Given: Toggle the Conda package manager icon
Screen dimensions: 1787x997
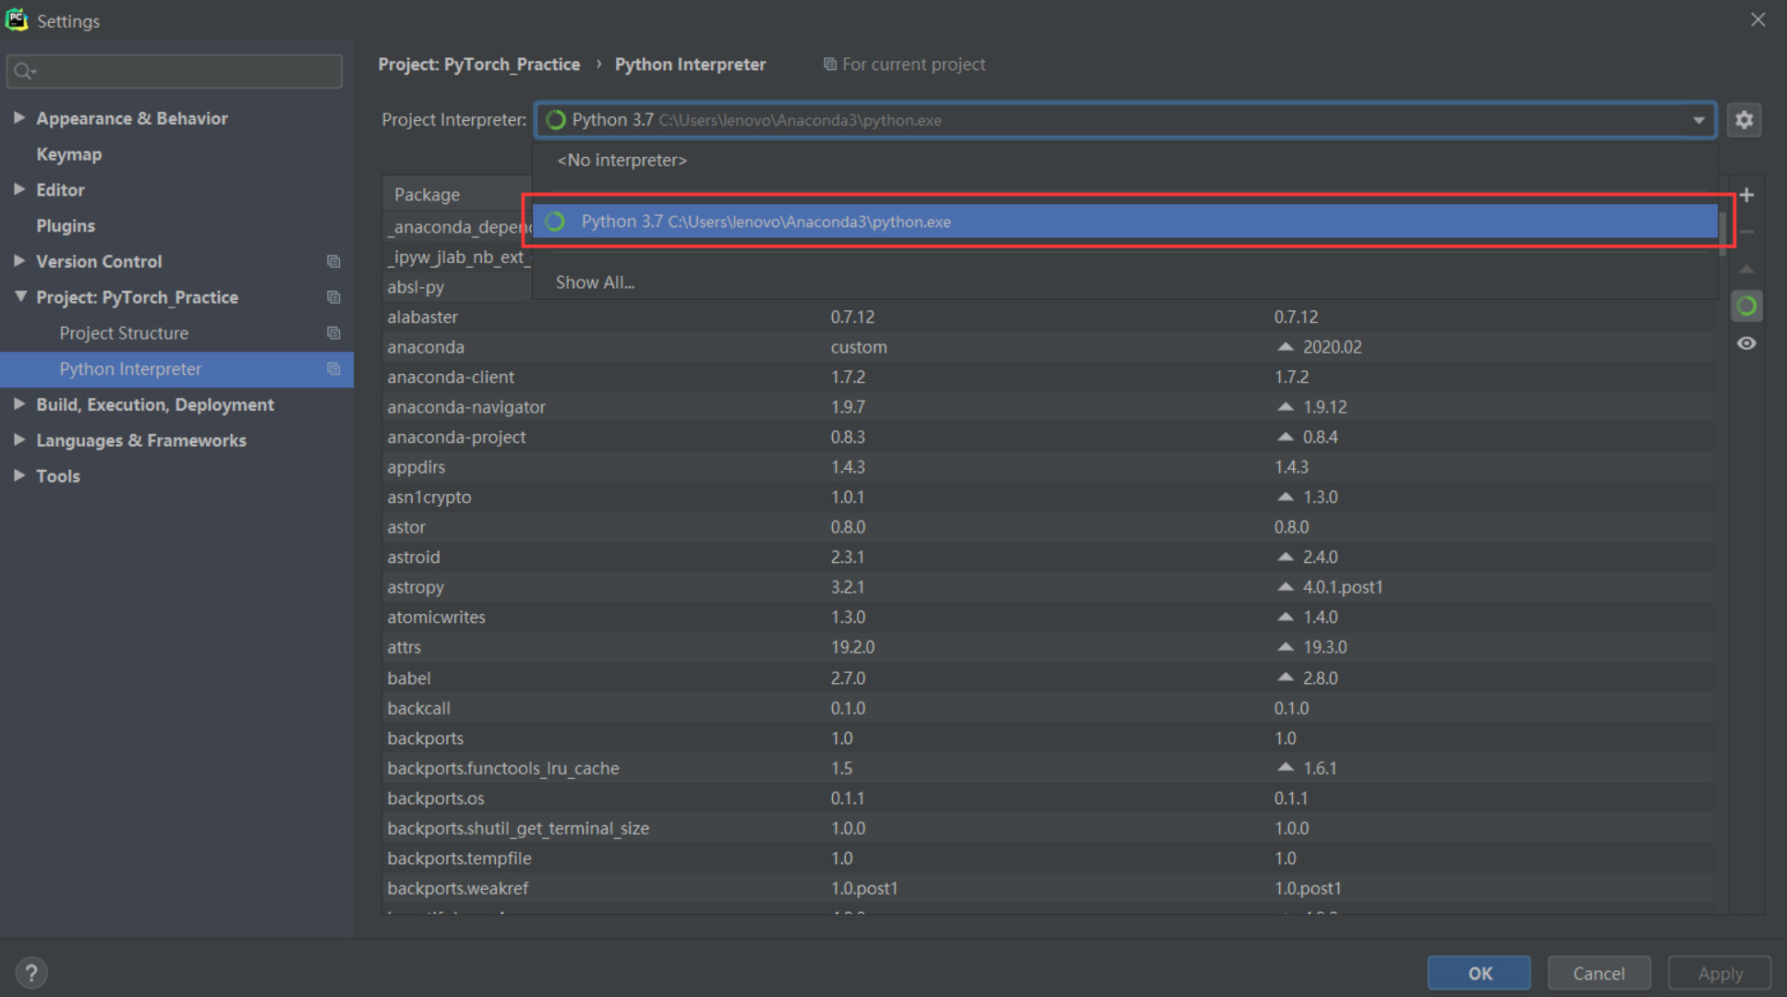Looking at the screenshot, I should point(1746,306).
